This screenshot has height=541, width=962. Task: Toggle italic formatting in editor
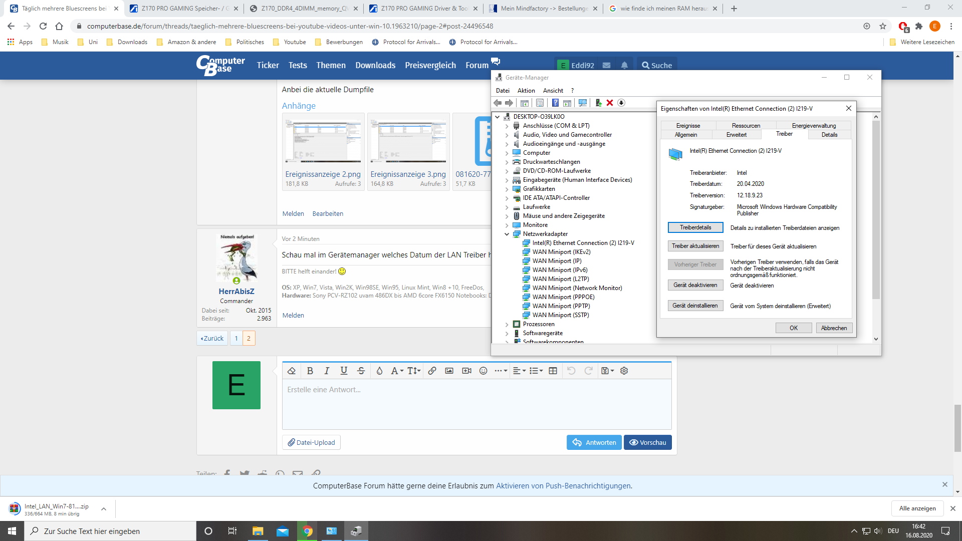[x=327, y=371]
